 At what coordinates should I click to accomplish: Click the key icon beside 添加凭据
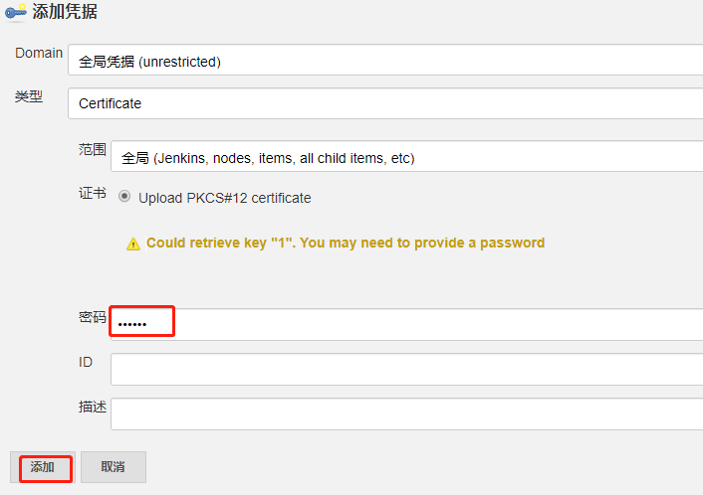tap(16, 13)
